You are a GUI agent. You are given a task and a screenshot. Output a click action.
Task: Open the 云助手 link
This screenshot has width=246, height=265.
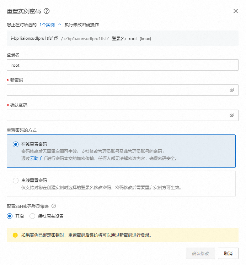click(36, 159)
